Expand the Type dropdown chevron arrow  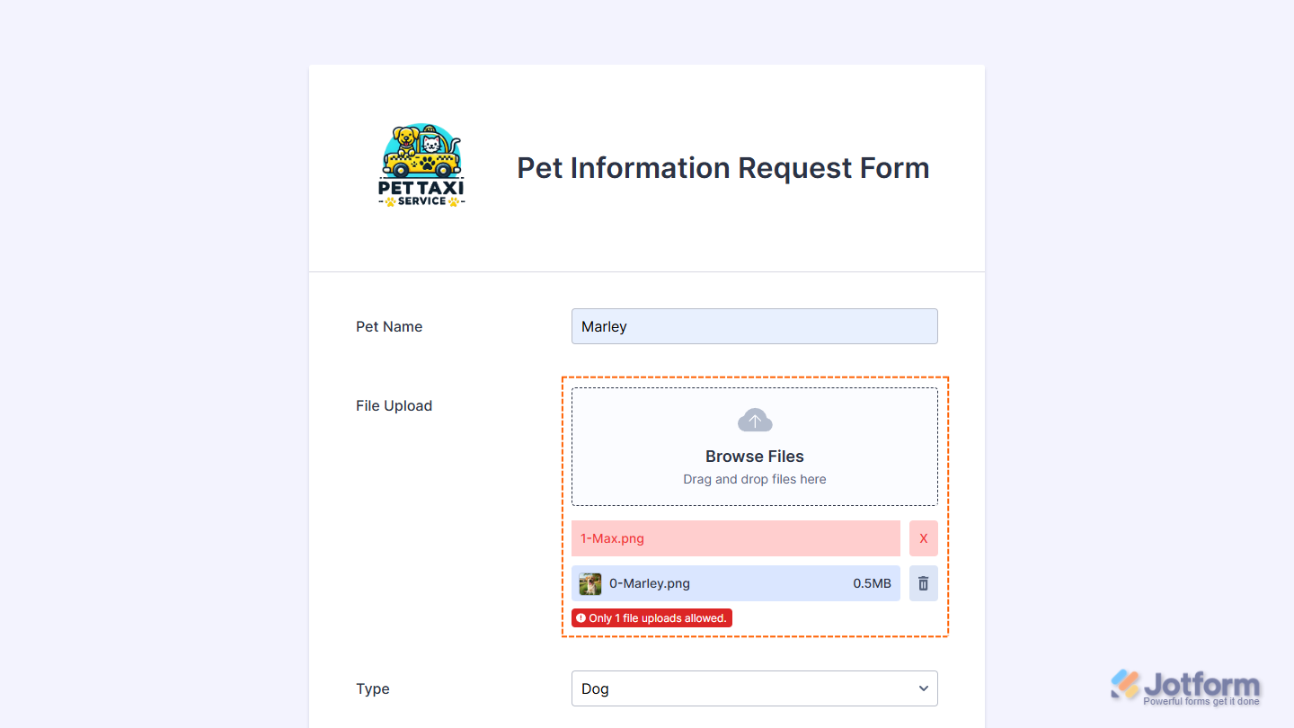923,688
